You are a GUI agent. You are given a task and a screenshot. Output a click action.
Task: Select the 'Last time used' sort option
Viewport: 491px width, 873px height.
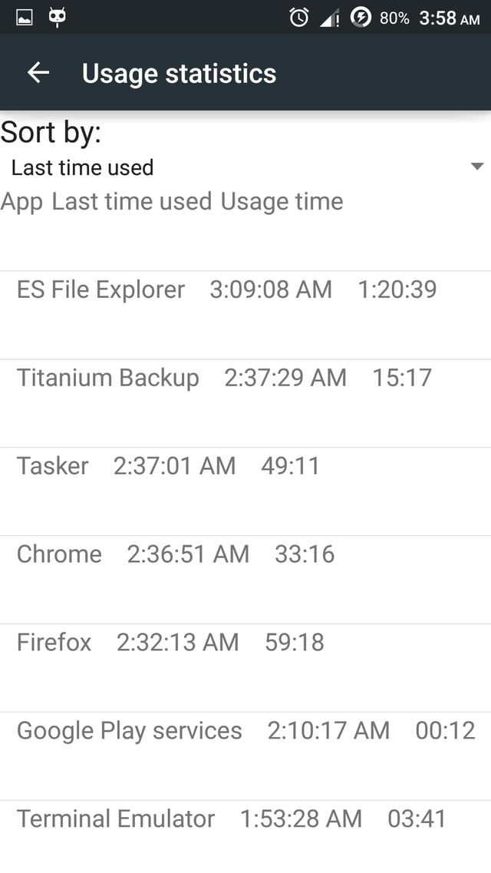tap(83, 167)
